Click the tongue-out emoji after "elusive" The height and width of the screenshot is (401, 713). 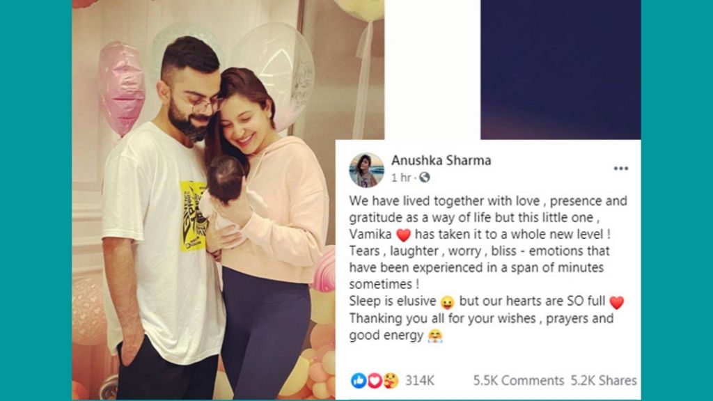[x=448, y=302]
